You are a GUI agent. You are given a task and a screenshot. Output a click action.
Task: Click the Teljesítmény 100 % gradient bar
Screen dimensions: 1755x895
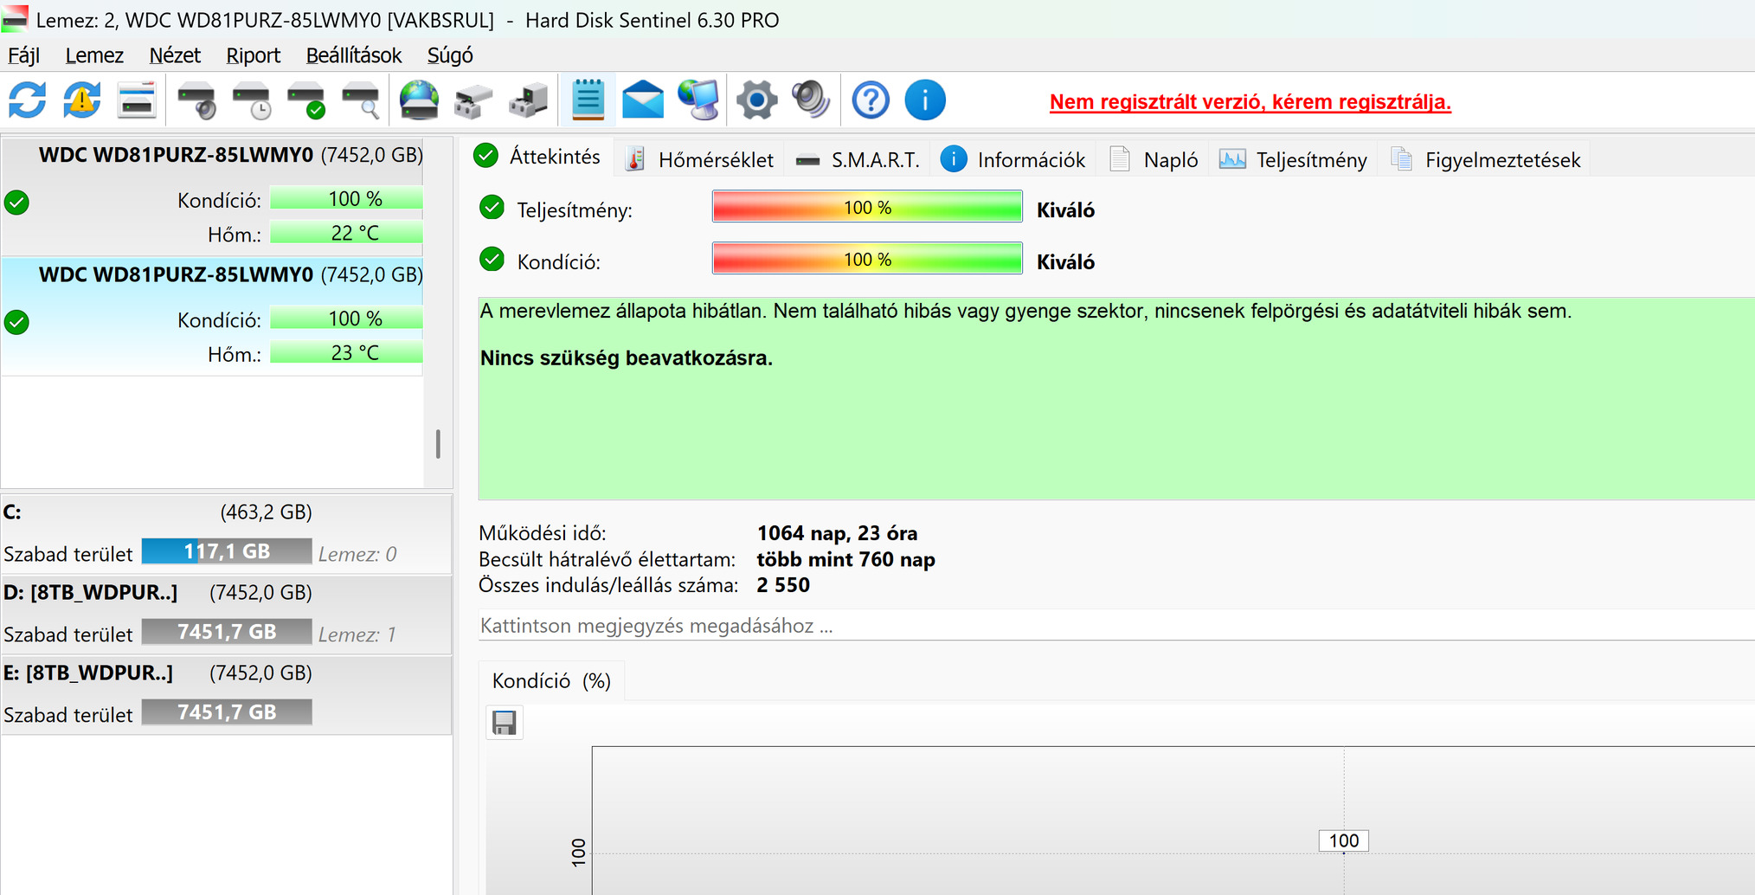(867, 208)
